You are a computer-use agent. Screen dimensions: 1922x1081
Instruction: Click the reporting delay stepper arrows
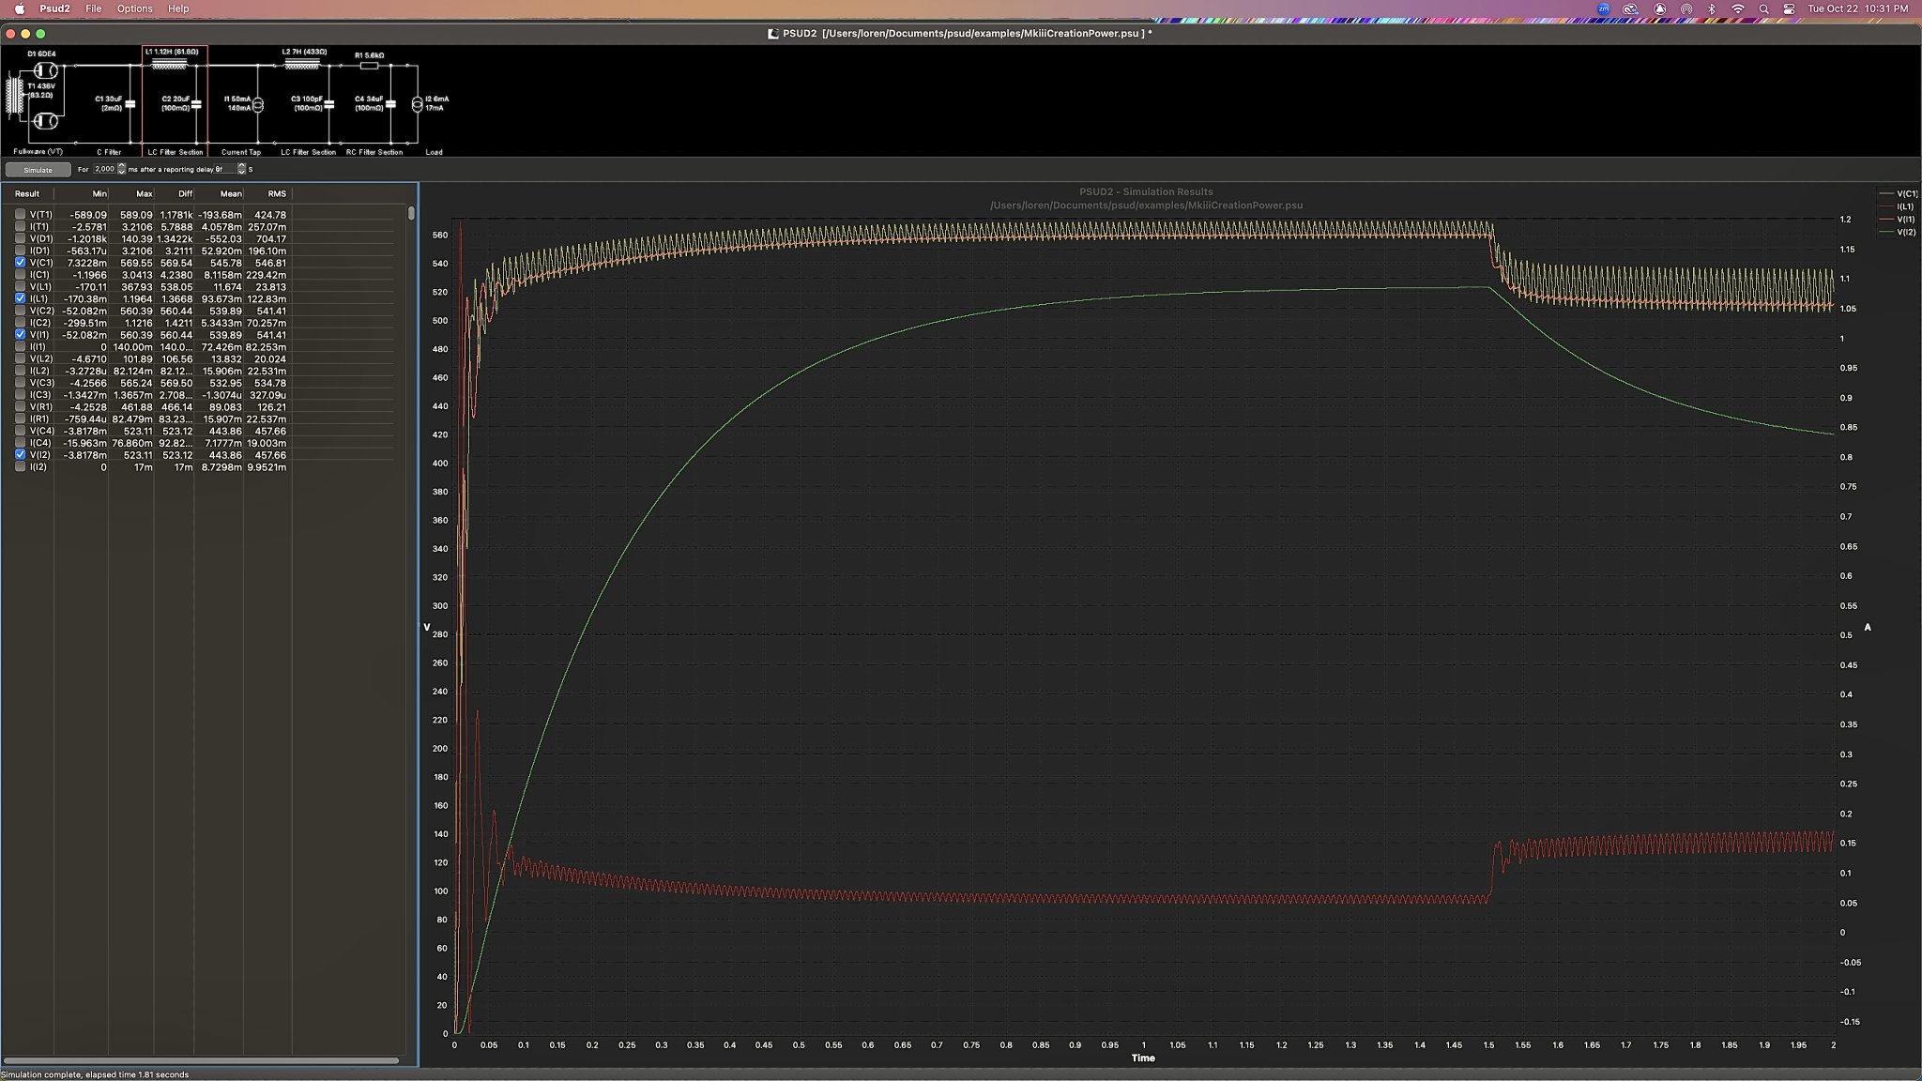(x=242, y=169)
